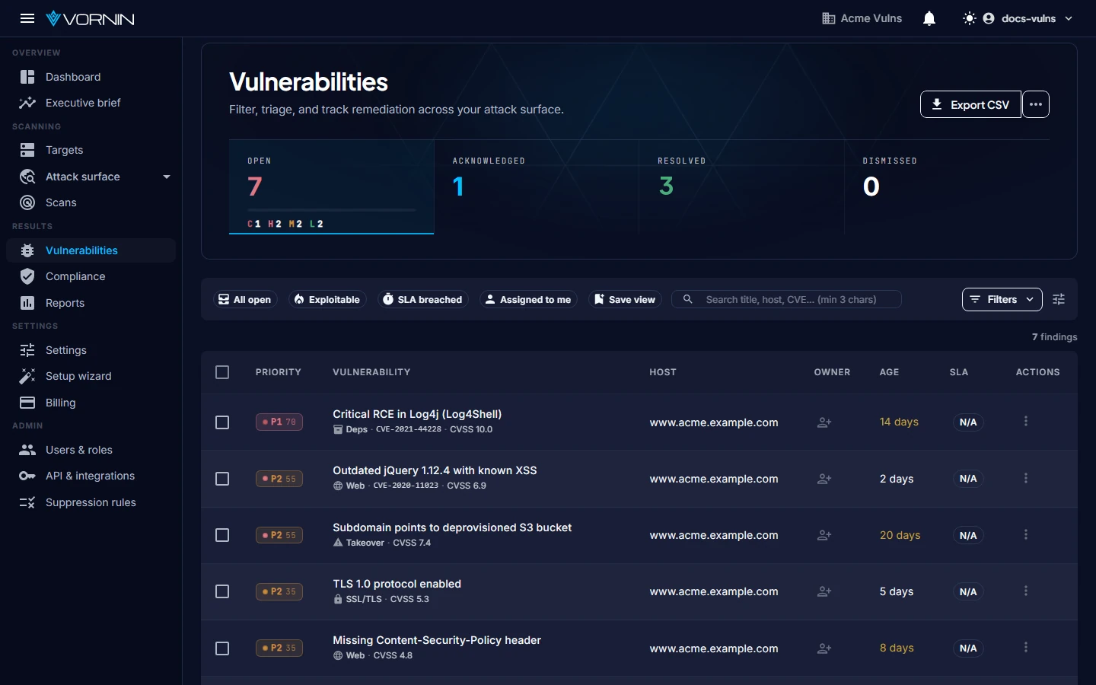This screenshot has width=1096, height=685.
Task: Apply the All open quick filter
Action: point(245,299)
